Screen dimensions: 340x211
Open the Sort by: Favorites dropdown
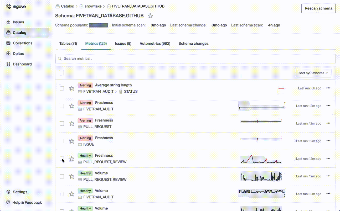click(313, 73)
